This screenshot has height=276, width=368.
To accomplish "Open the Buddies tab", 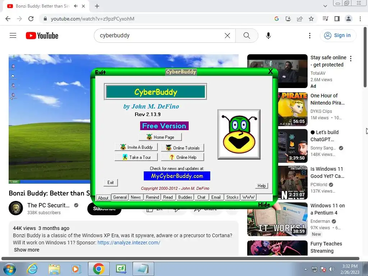I will tap(185, 197).
